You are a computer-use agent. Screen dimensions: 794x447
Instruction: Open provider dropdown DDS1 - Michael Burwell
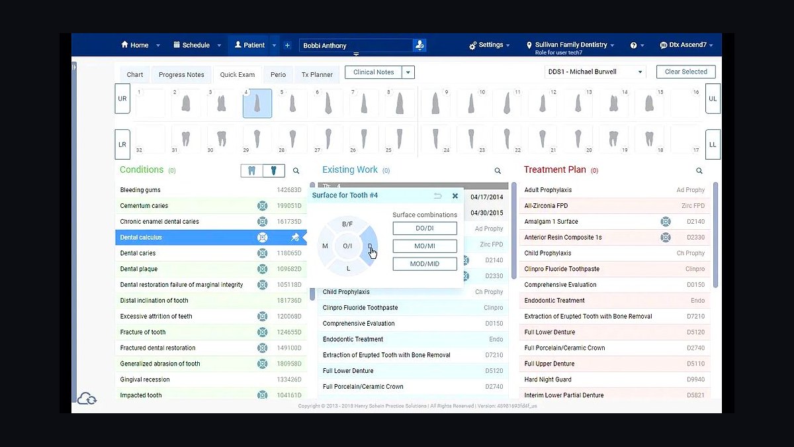tap(595, 72)
